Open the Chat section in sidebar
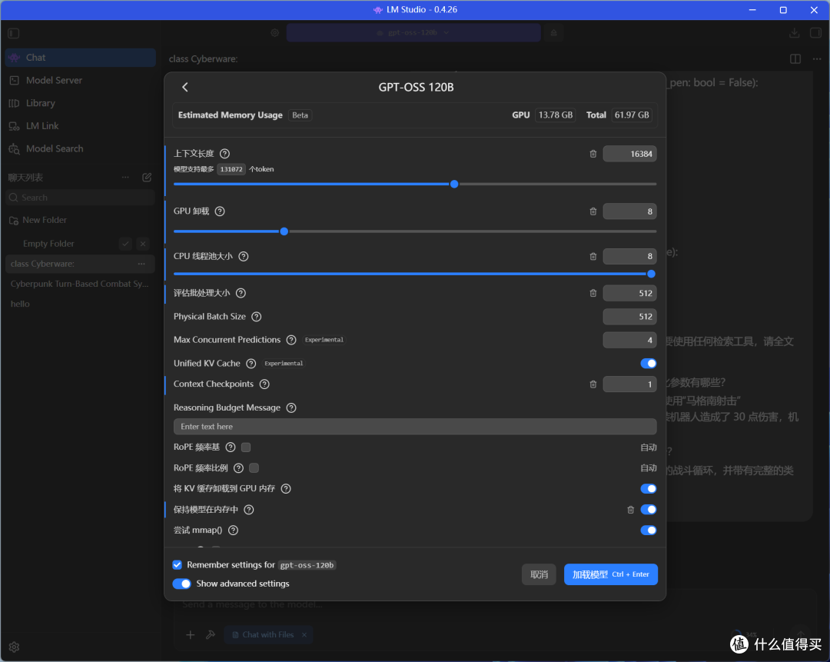 click(81, 58)
